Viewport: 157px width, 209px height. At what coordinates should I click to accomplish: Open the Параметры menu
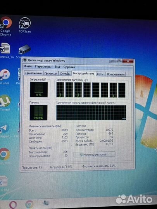click(x=43, y=67)
